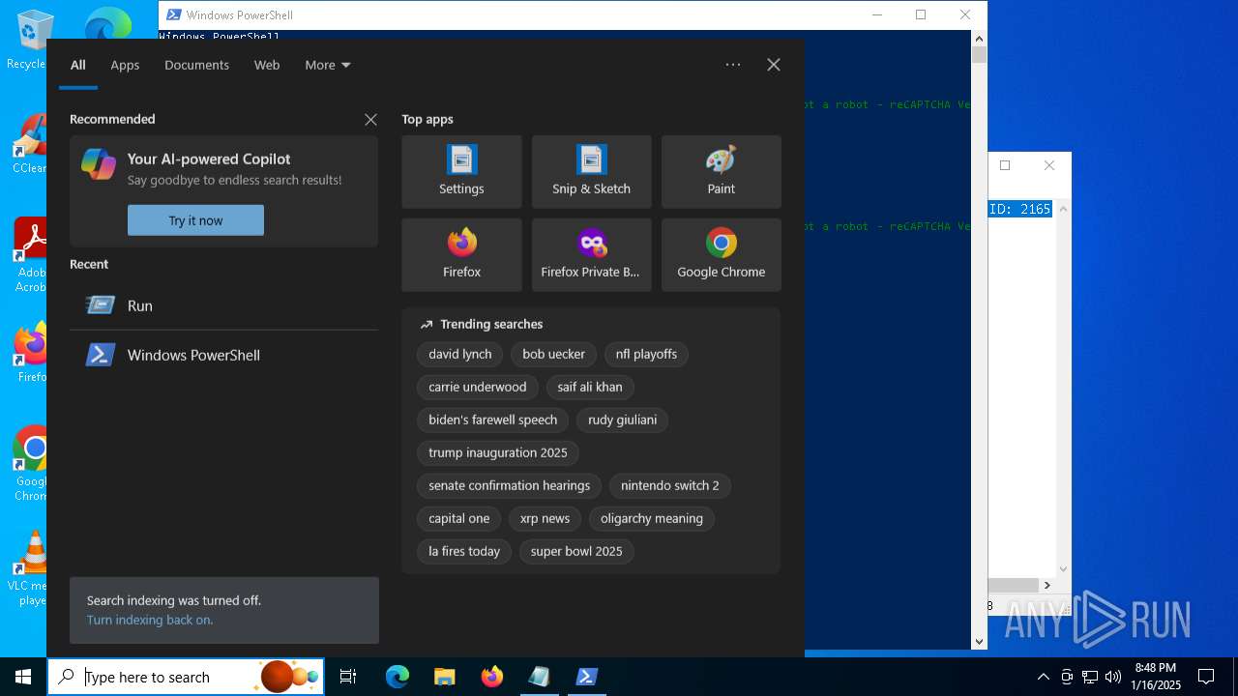This screenshot has width=1238, height=696.
Task: Switch to Notepad window on the taskbar
Action: pyautogui.click(x=539, y=677)
